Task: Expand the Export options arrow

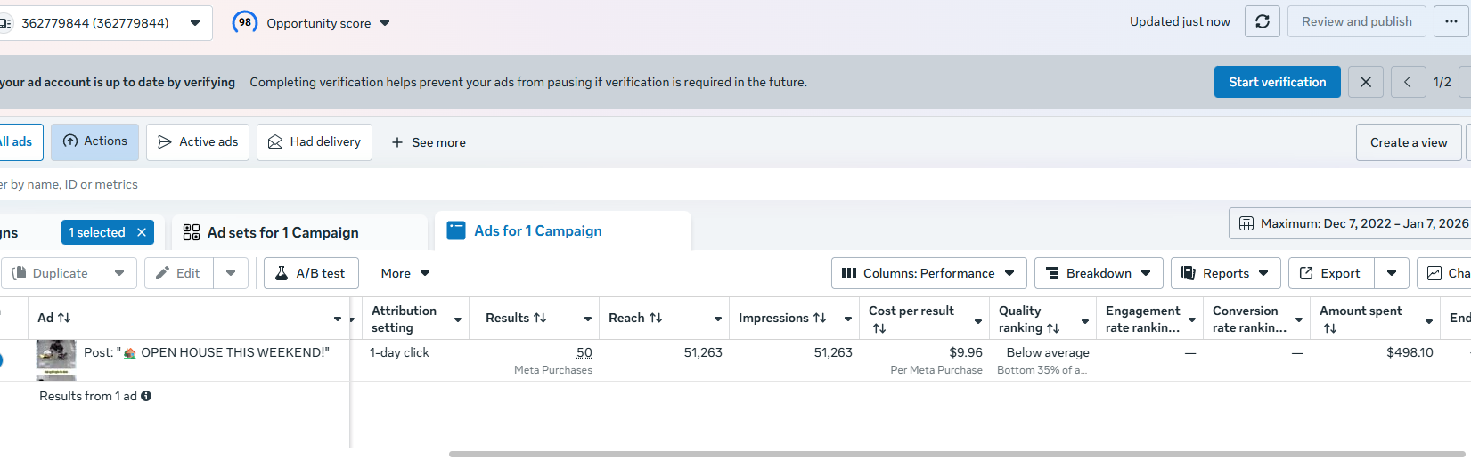Action: [1392, 273]
